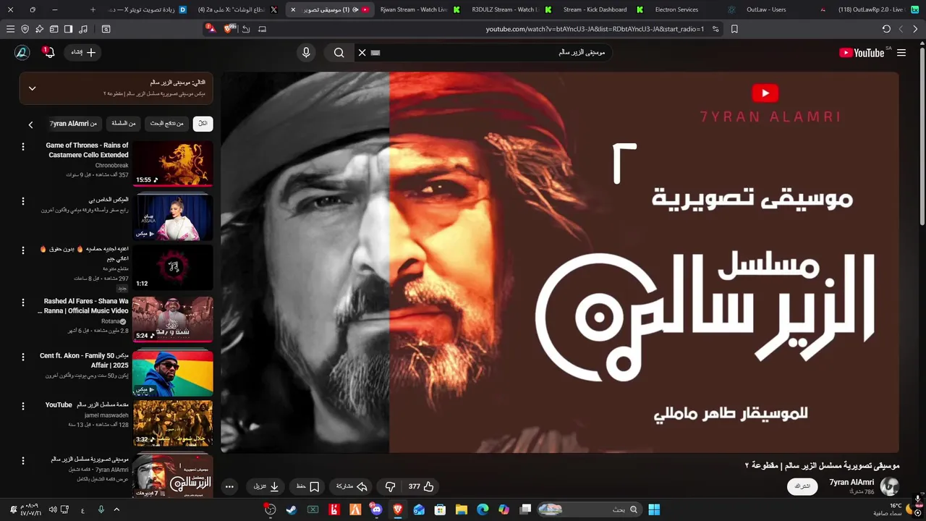Clear the YouTube search text

coord(362,53)
